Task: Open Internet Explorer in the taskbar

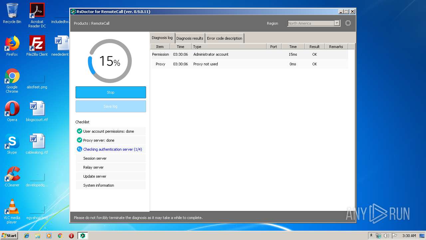Action: coord(27,236)
